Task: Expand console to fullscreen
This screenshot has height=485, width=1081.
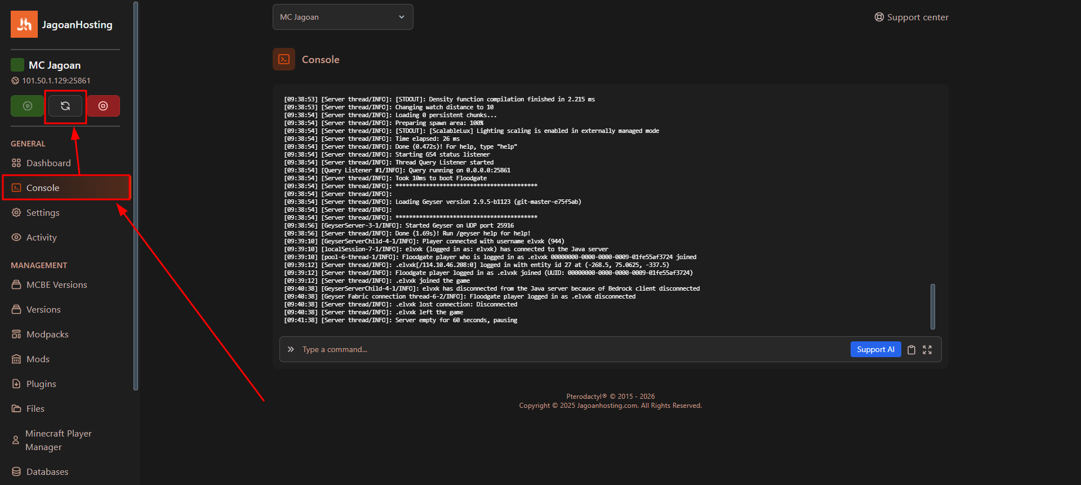Action: [x=927, y=350]
